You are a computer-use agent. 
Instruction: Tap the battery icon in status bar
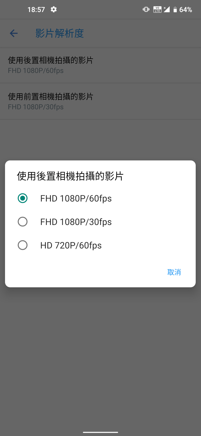[175, 10]
